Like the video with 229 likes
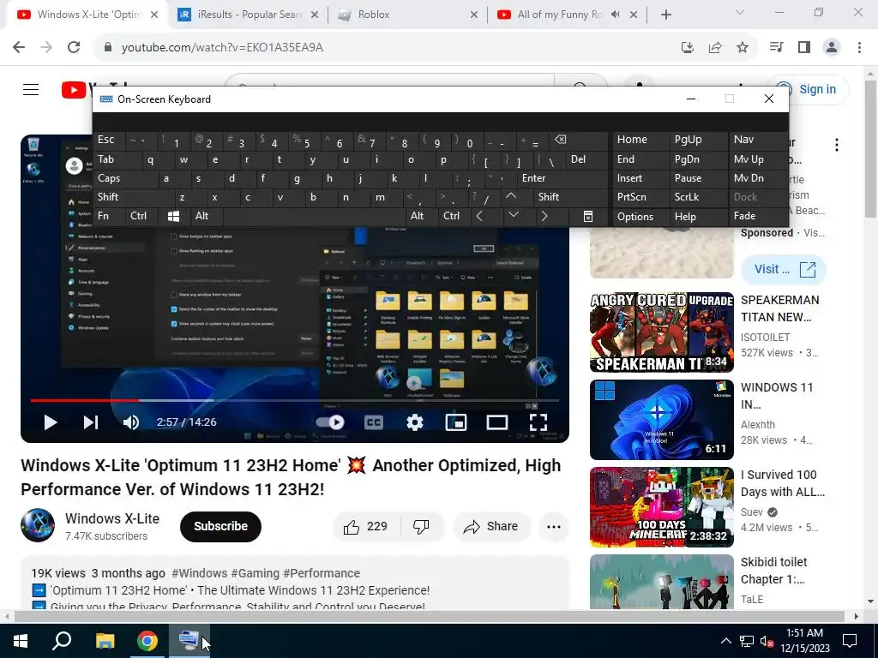The image size is (878, 658). (x=367, y=527)
